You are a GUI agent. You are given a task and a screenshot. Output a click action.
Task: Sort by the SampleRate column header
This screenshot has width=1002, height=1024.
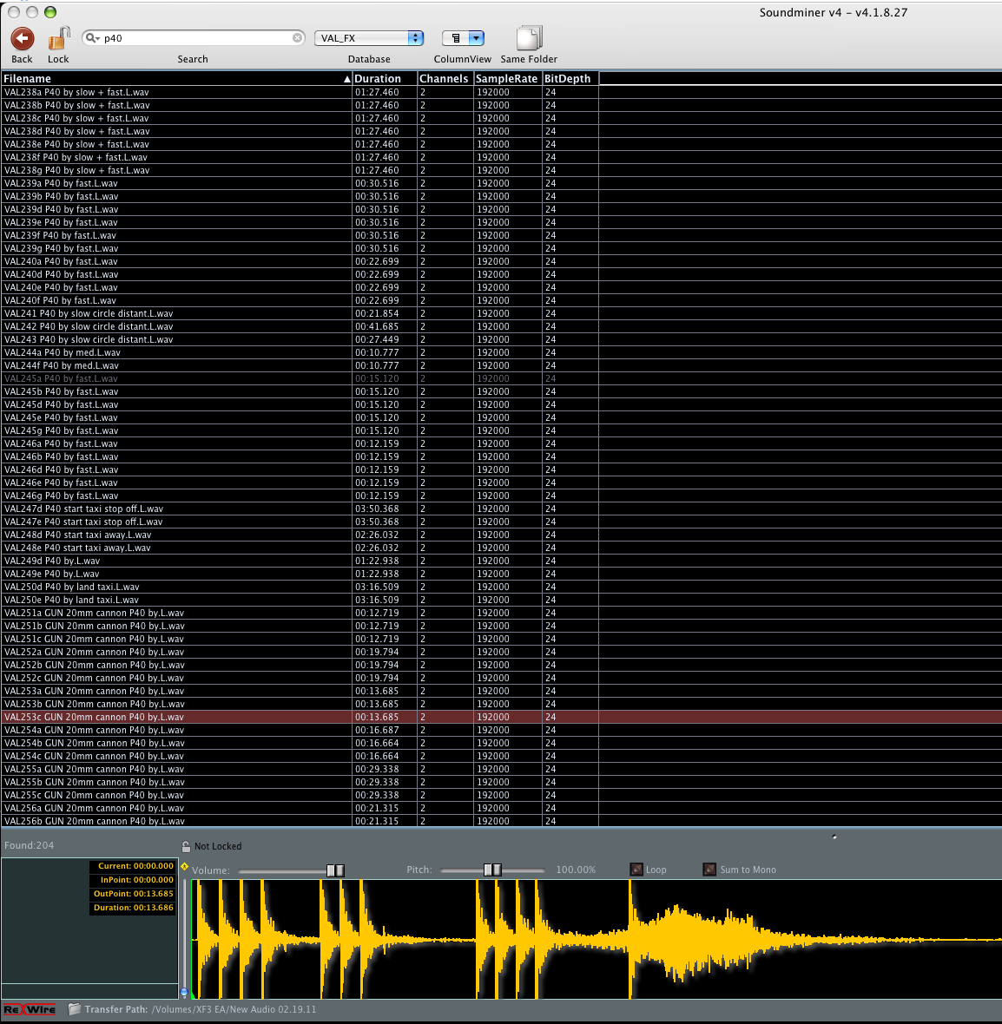click(508, 78)
